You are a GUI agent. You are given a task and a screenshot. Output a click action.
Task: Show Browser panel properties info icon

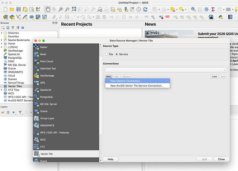click(23, 28)
